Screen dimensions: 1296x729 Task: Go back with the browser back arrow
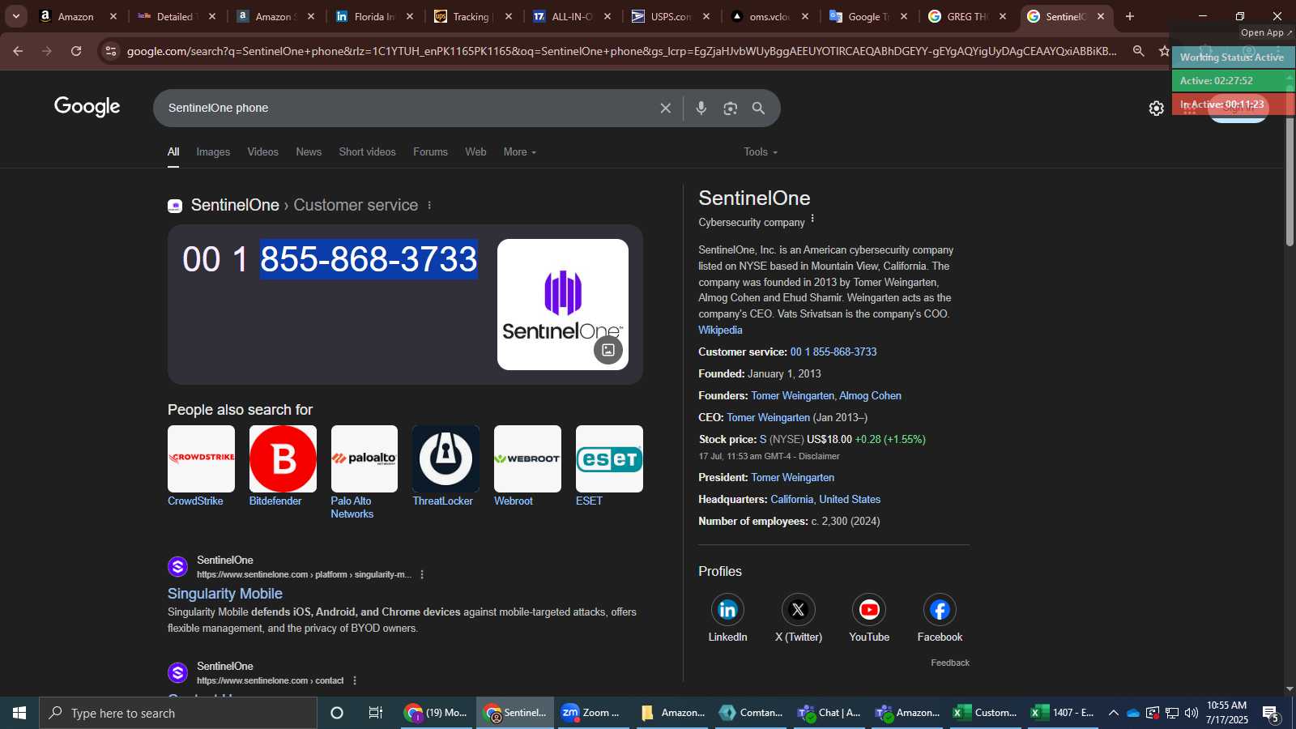pyautogui.click(x=18, y=51)
